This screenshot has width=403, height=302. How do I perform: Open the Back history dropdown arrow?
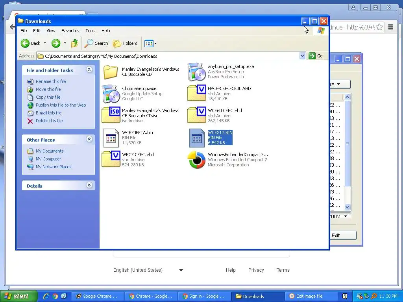coord(45,43)
